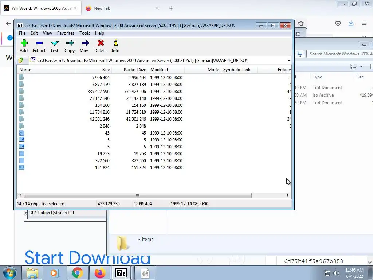
Task: Click the size value 11 734 810
Action: coord(99,112)
